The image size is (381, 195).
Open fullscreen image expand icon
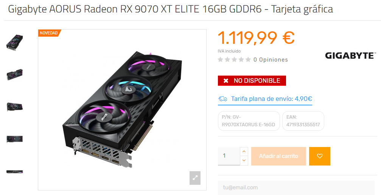tap(195, 178)
